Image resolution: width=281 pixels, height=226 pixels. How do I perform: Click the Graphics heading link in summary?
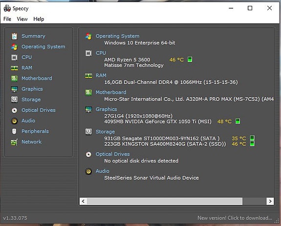pos(106,109)
